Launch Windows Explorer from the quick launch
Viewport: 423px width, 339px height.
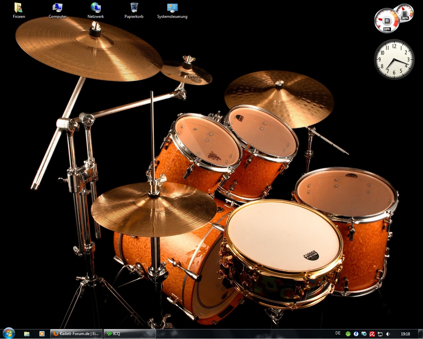[x=27, y=334]
